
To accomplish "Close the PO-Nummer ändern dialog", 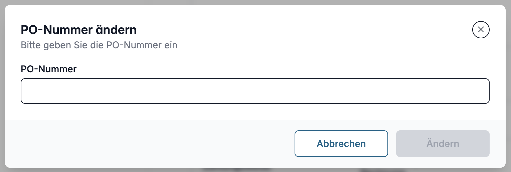I will [x=481, y=30].
